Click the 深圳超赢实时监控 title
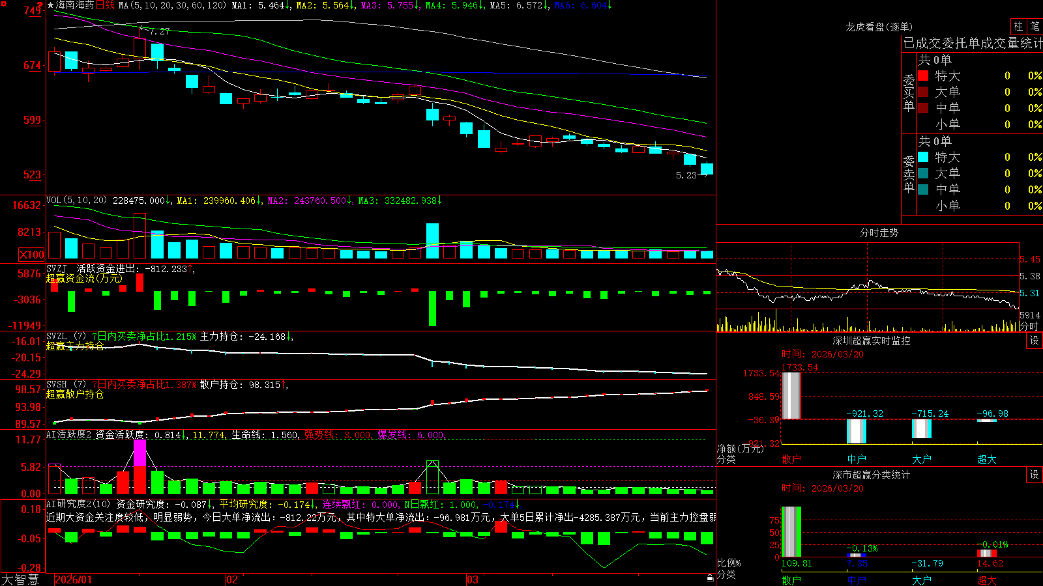 (x=871, y=341)
